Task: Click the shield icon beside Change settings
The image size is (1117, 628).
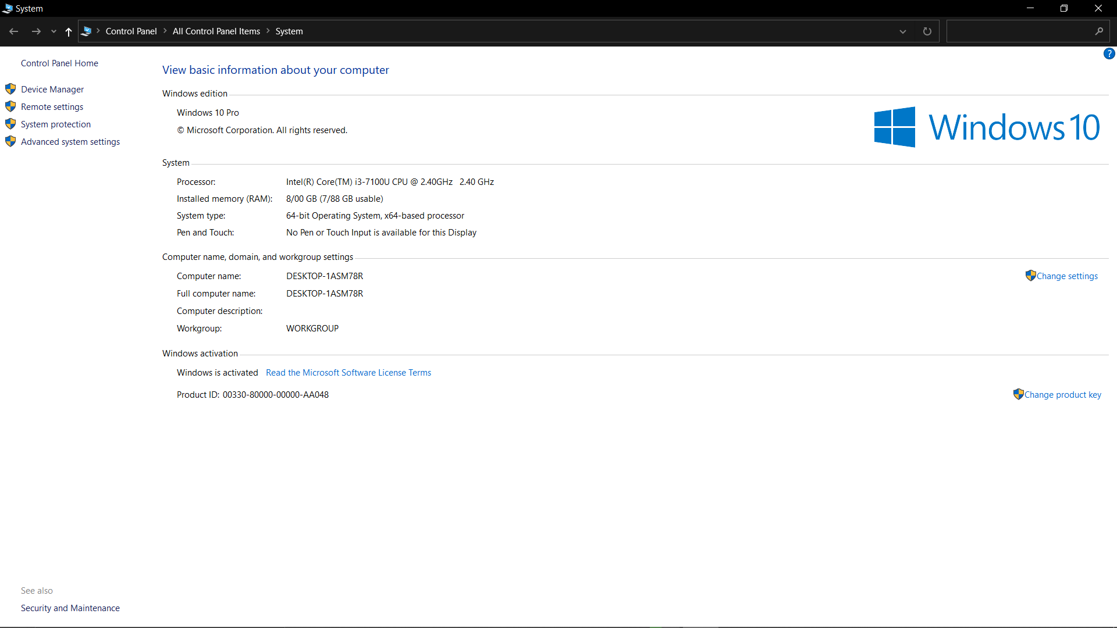Action: [1030, 276]
